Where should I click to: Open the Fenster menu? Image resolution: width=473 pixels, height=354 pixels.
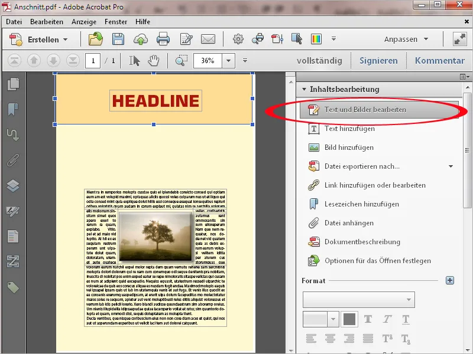116,22
